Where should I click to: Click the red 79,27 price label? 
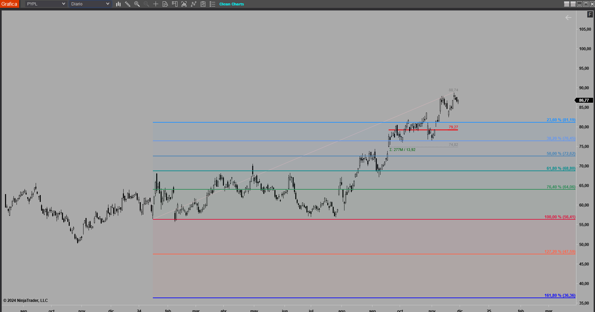(453, 127)
